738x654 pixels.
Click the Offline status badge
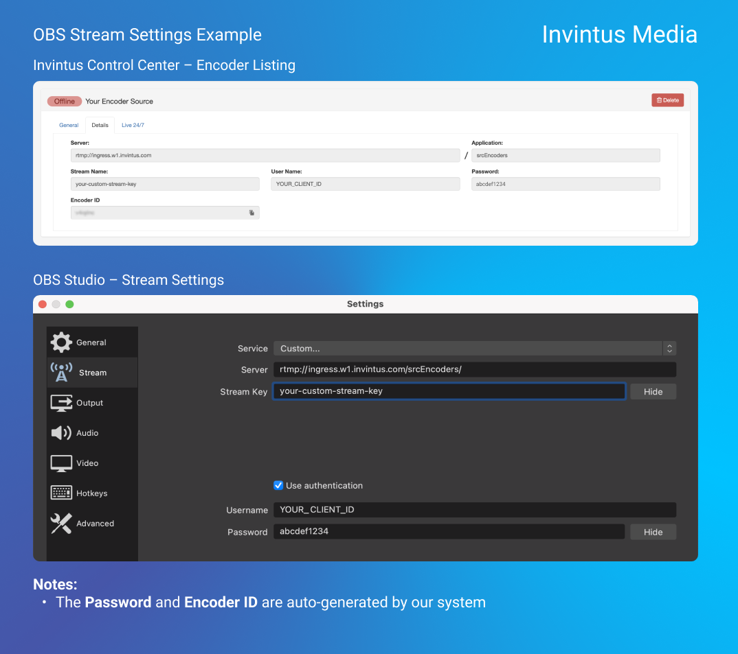[x=65, y=101]
